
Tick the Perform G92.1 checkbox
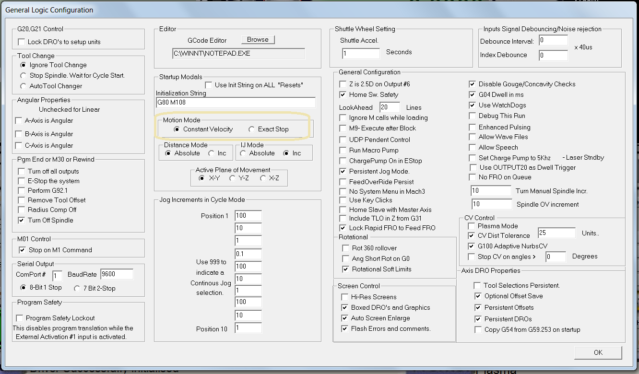(x=21, y=190)
